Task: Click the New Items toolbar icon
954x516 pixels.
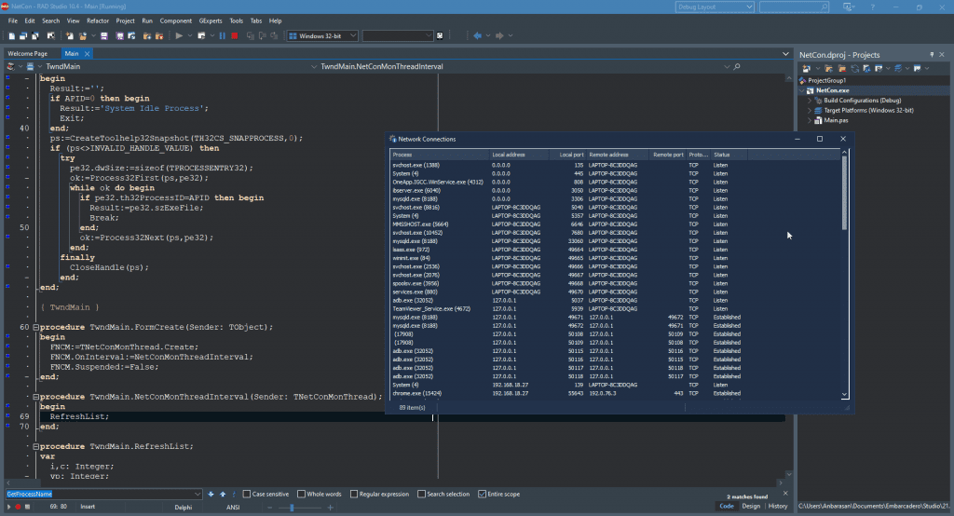Action: pos(69,36)
